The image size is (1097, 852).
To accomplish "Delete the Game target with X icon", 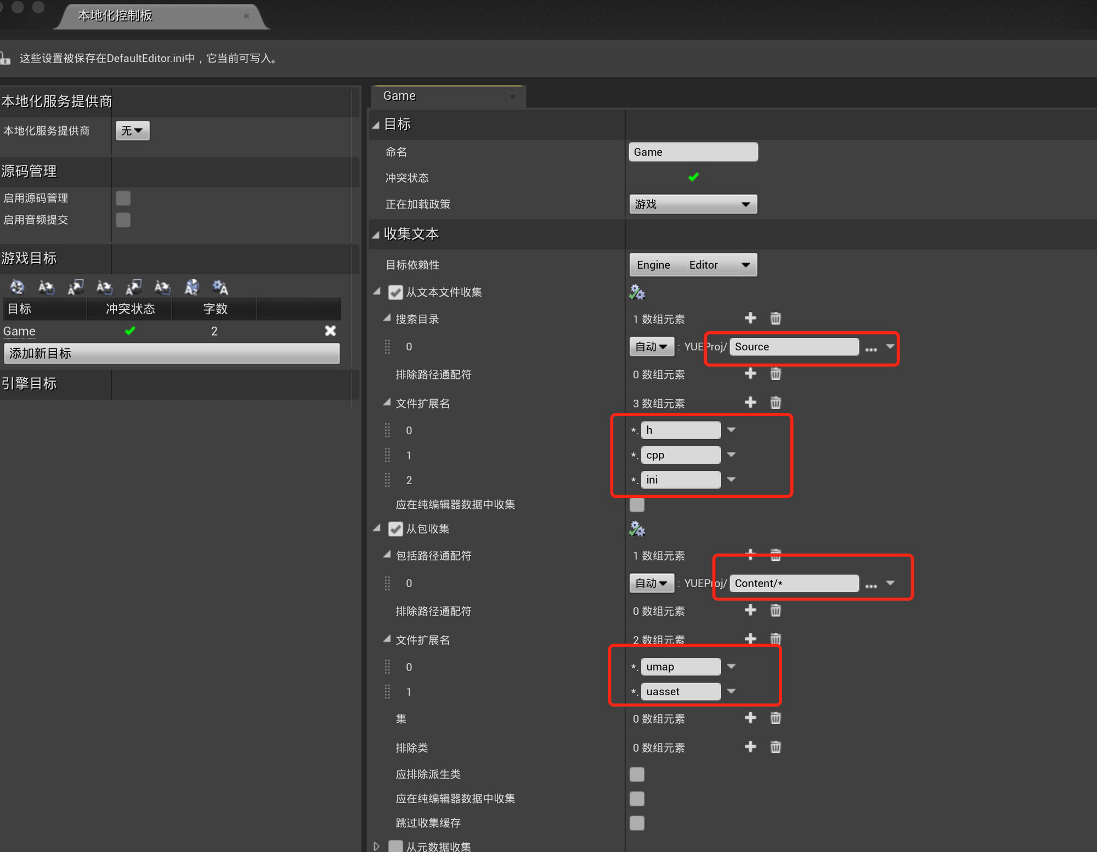I will coord(330,331).
